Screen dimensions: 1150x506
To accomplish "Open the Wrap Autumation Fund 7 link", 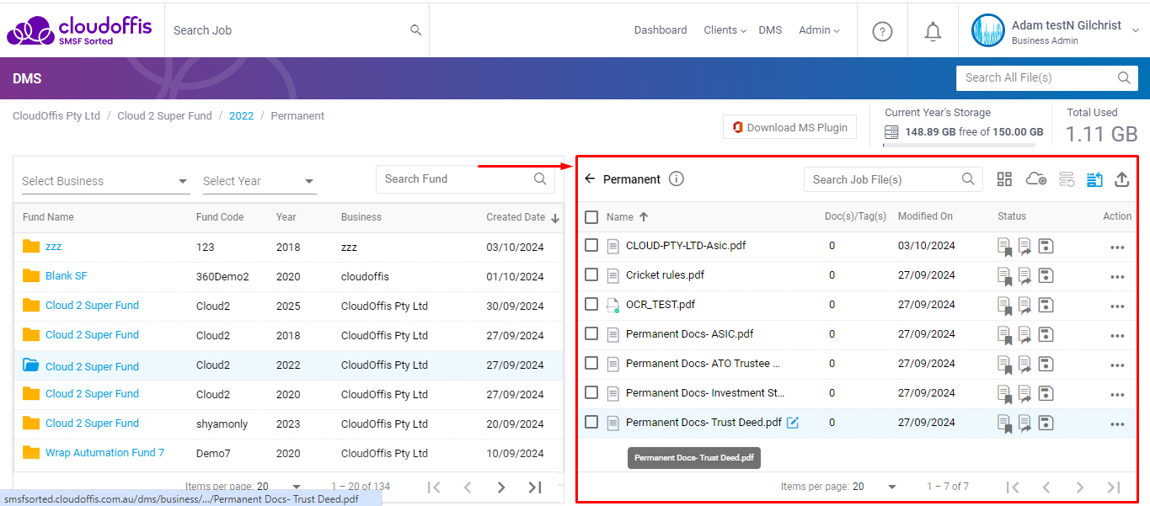I will click(104, 453).
